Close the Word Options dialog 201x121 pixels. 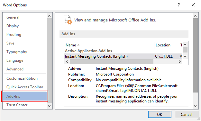[x=193, y=5]
